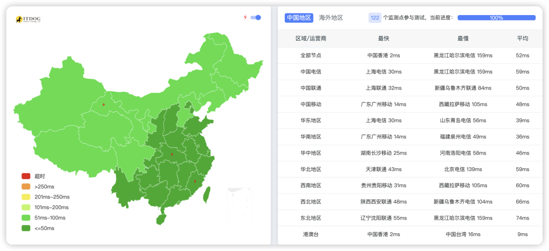
Task: Click the 52ms average for 全部节点
Action: pos(523,55)
